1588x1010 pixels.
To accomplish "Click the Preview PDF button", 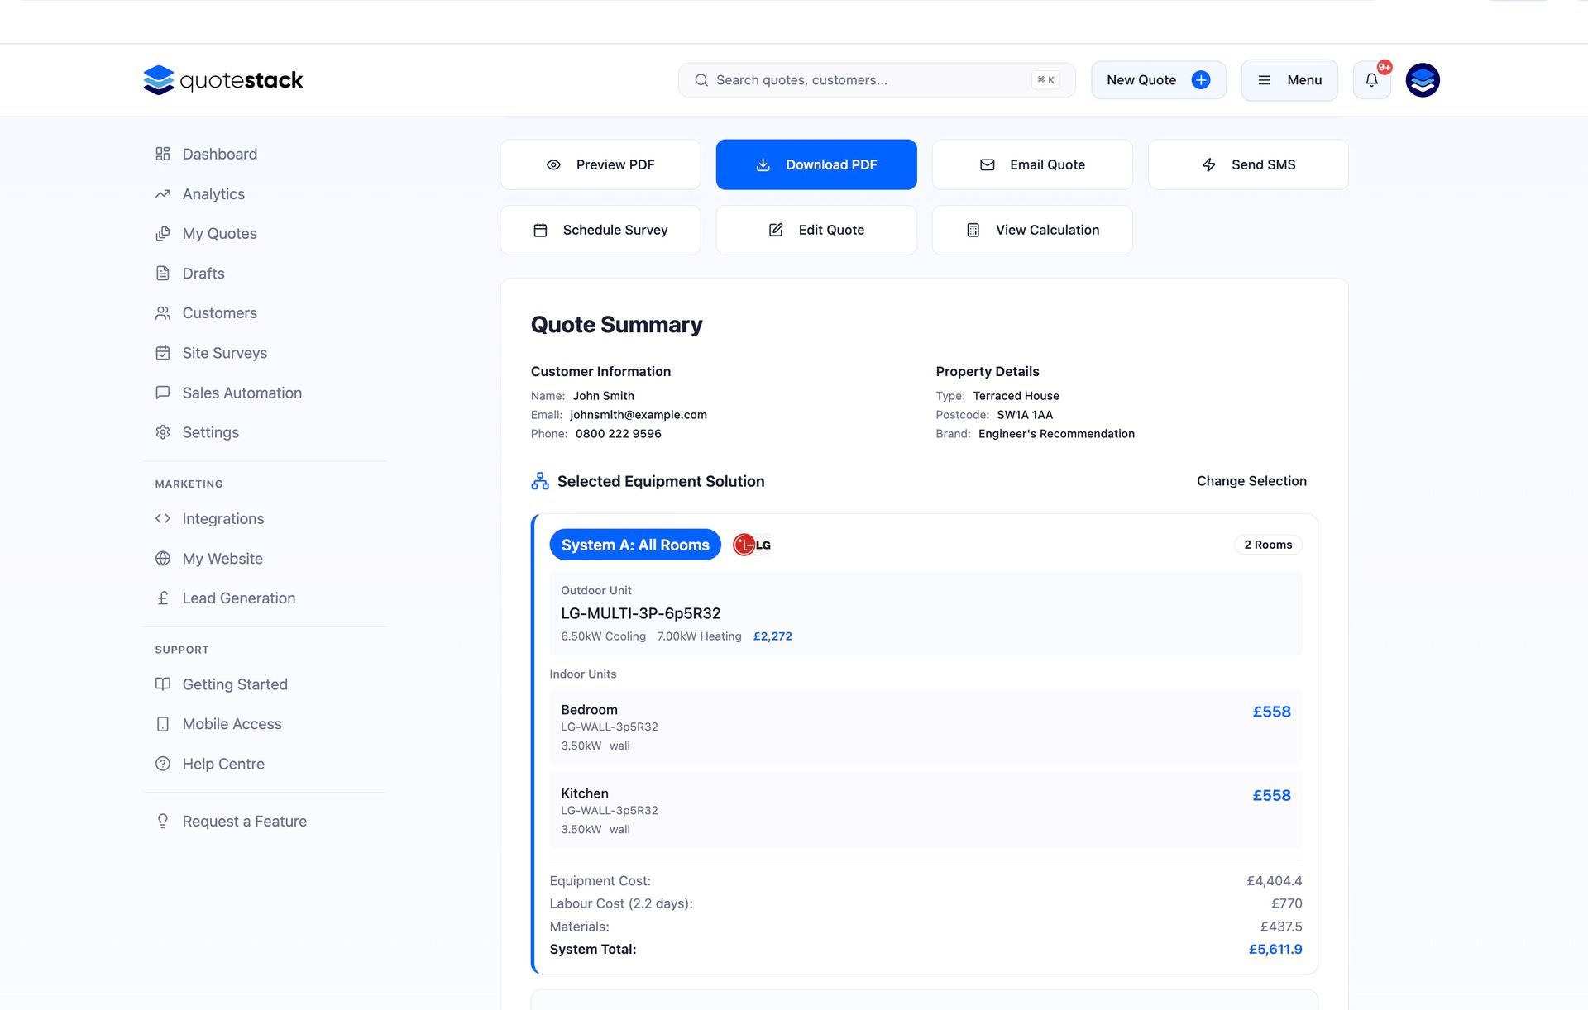I will coord(600,164).
